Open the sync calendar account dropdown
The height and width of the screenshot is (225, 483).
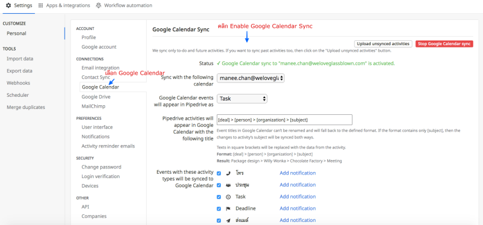tap(251, 78)
